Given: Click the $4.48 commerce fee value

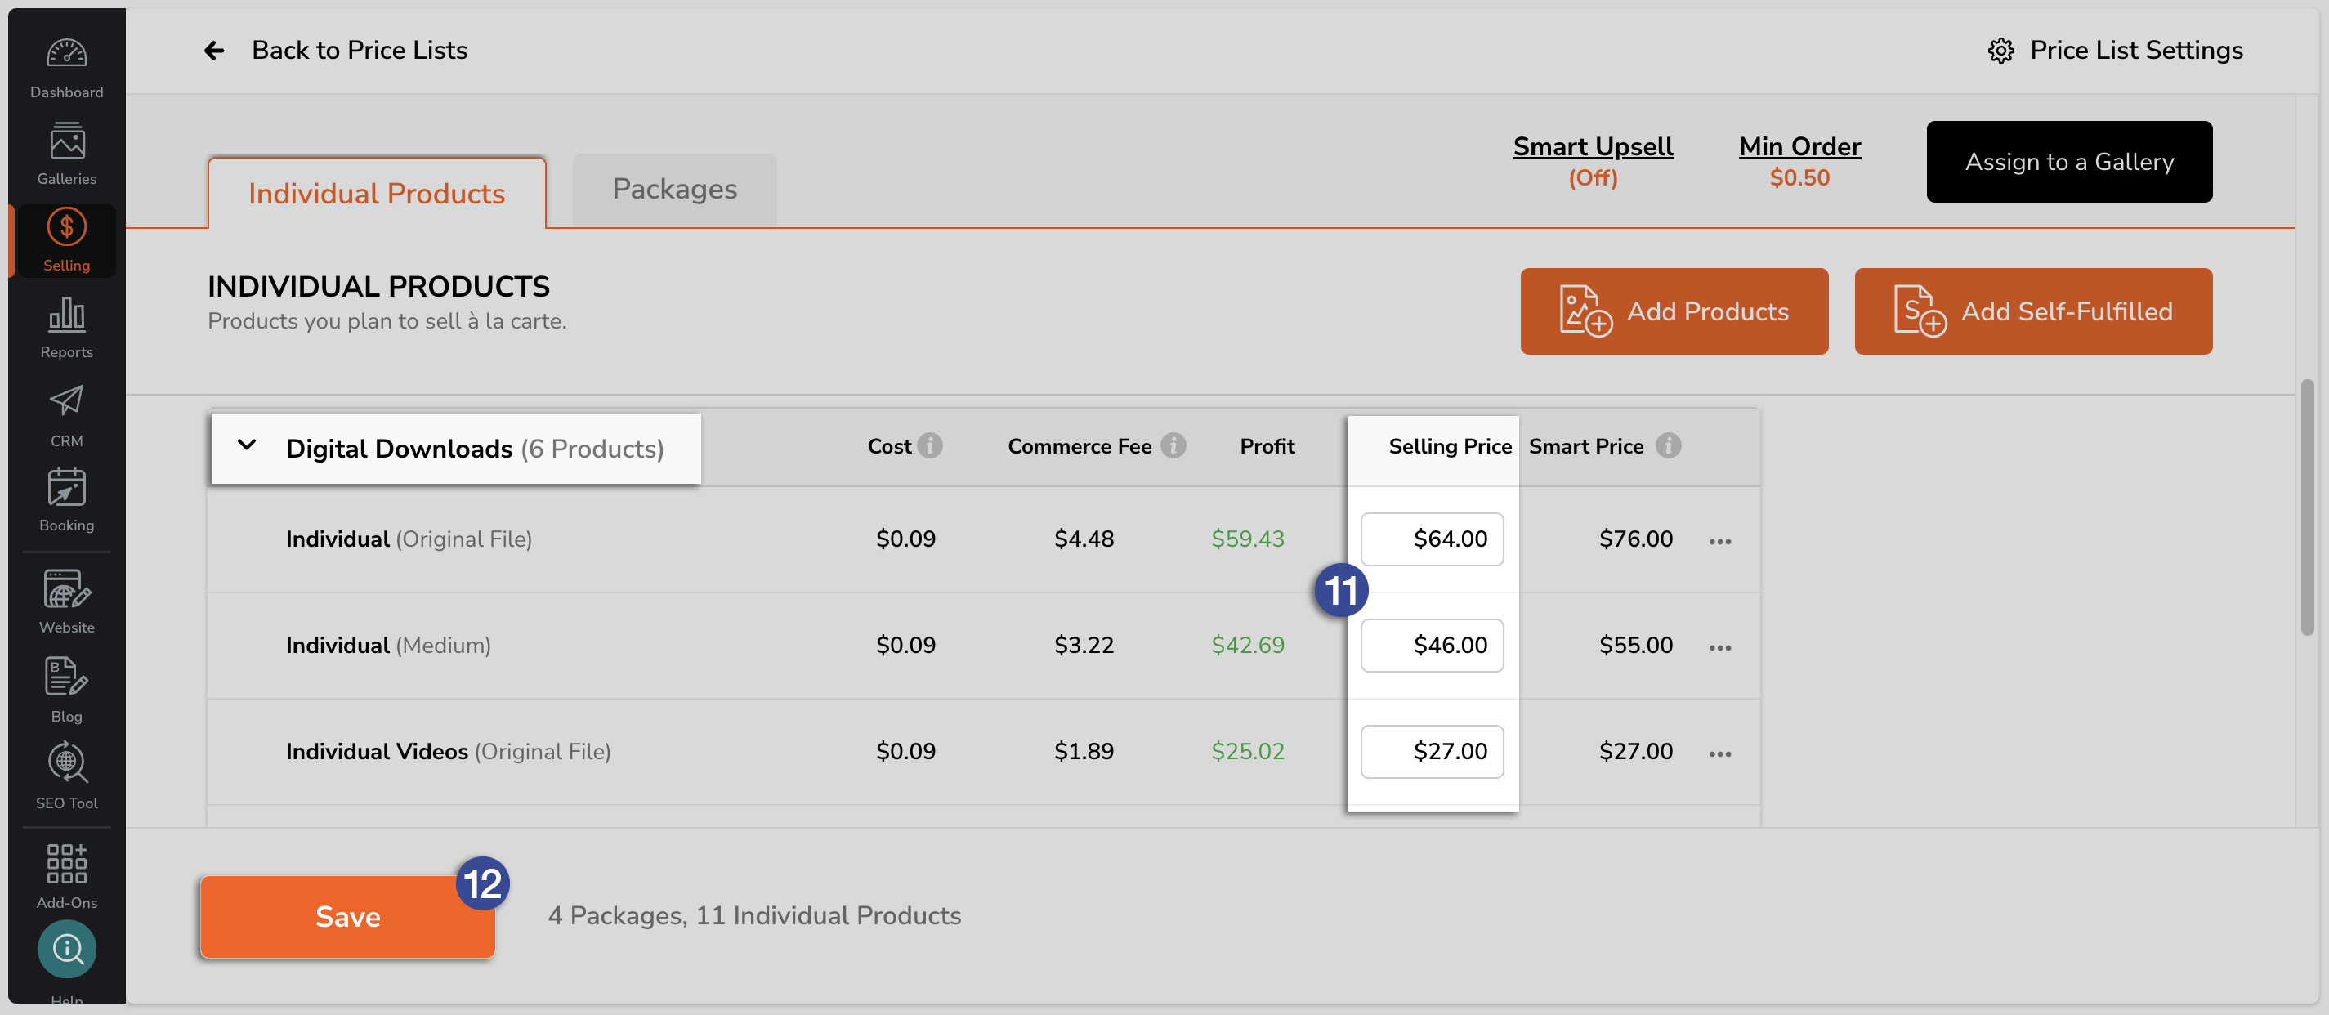Looking at the screenshot, I should click(x=1083, y=539).
